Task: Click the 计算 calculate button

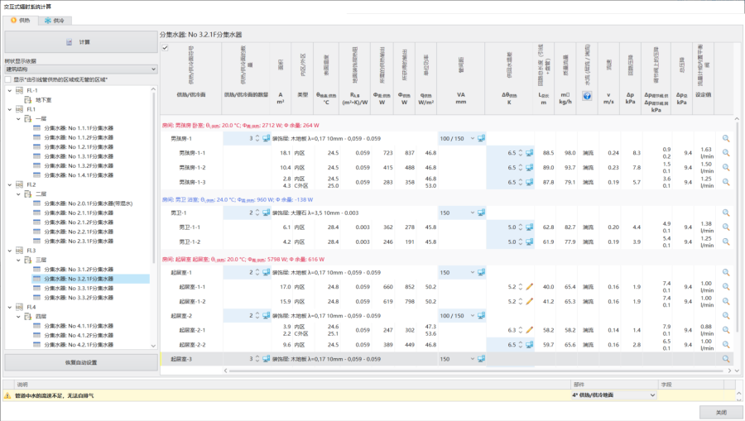Action: click(x=81, y=42)
